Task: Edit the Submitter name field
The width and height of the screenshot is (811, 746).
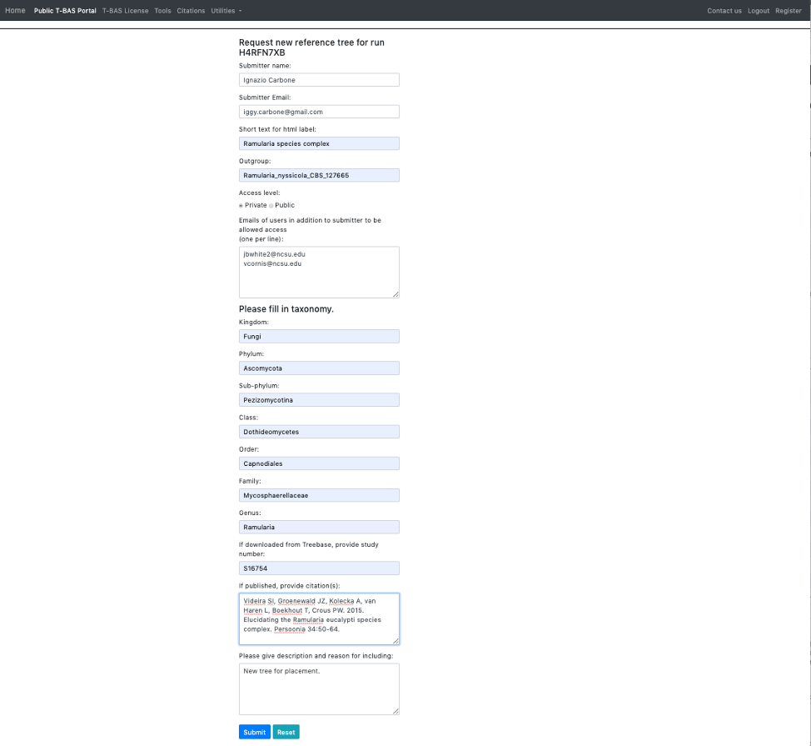Action: (319, 80)
